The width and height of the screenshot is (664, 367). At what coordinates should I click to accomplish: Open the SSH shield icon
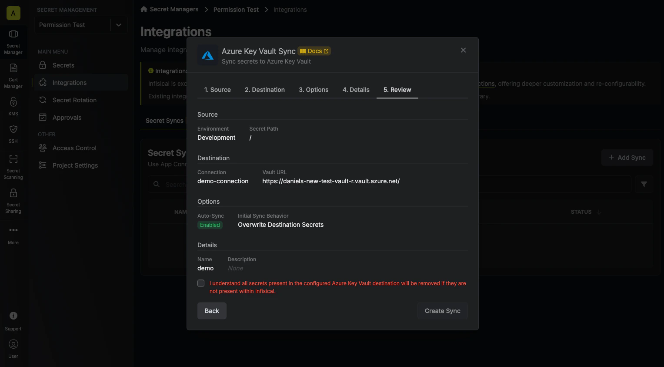coord(13,129)
